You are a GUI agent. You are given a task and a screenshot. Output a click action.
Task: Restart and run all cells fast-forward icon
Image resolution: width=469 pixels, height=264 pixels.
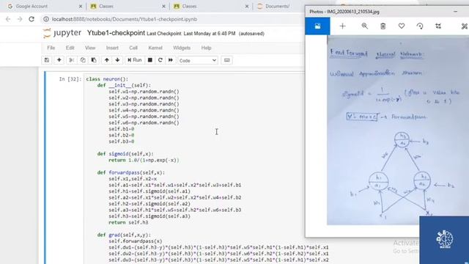point(171,60)
